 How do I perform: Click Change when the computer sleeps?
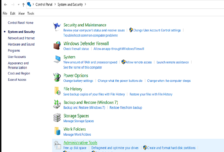[x=169, y=81]
